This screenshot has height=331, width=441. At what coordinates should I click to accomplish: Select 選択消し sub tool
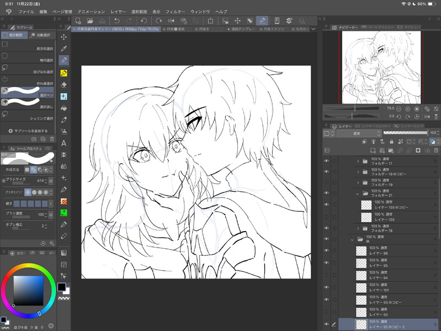(x=28, y=104)
